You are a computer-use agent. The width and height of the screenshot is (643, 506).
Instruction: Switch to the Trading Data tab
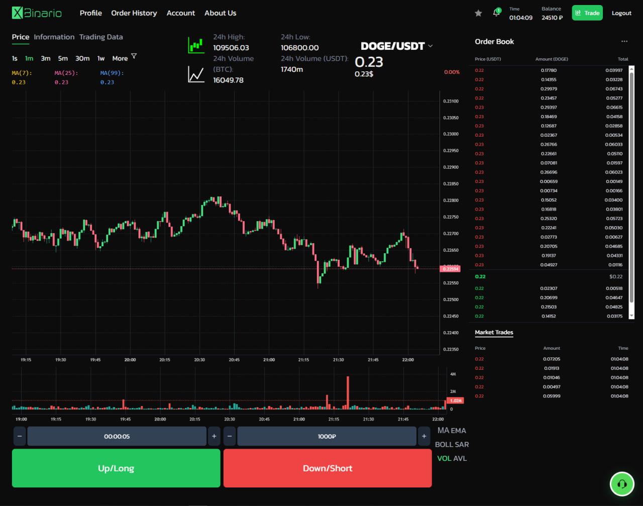click(x=101, y=37)
